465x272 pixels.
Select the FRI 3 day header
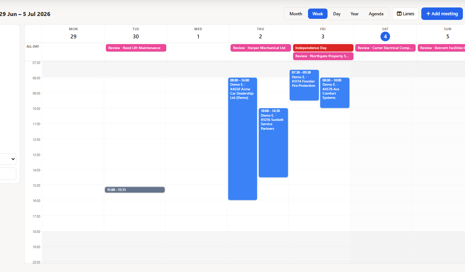pos(323,33)
